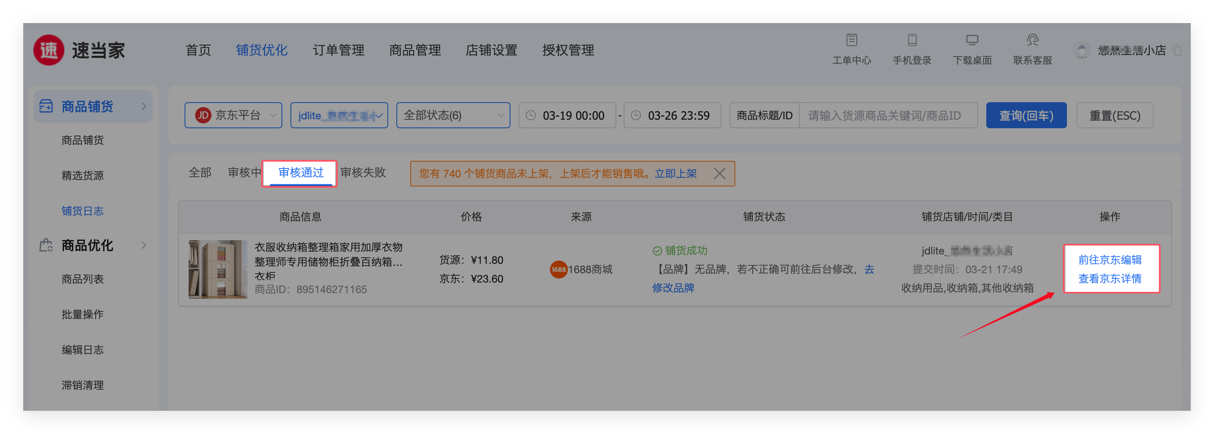Image resolution: width=1214 pixels, height=434 pixels.
Task: Open the 京东平台 platform dropdown
Action: [233, 116]
